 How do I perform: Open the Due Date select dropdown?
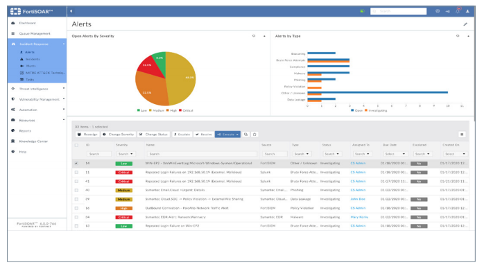point(395,154)
